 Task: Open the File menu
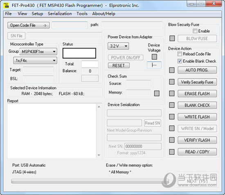8,13
